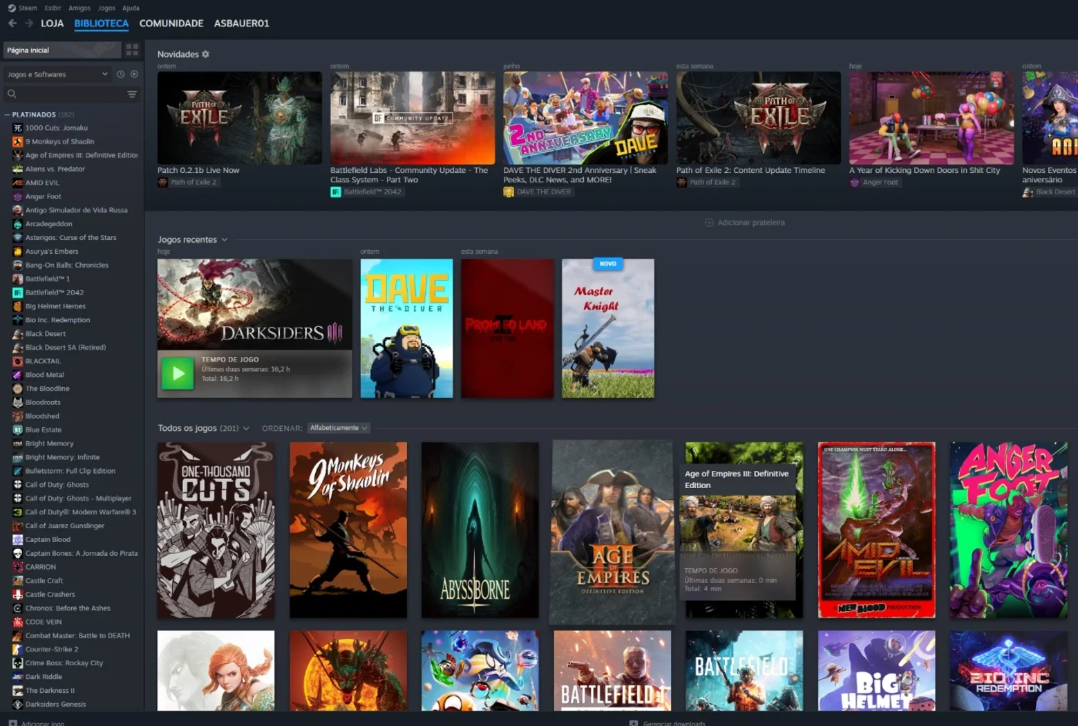The height and width of the screenshot is (726, 1078).
Task: Open the Alfabeticamente sort dropdown
Action: [x=339, y=428]
